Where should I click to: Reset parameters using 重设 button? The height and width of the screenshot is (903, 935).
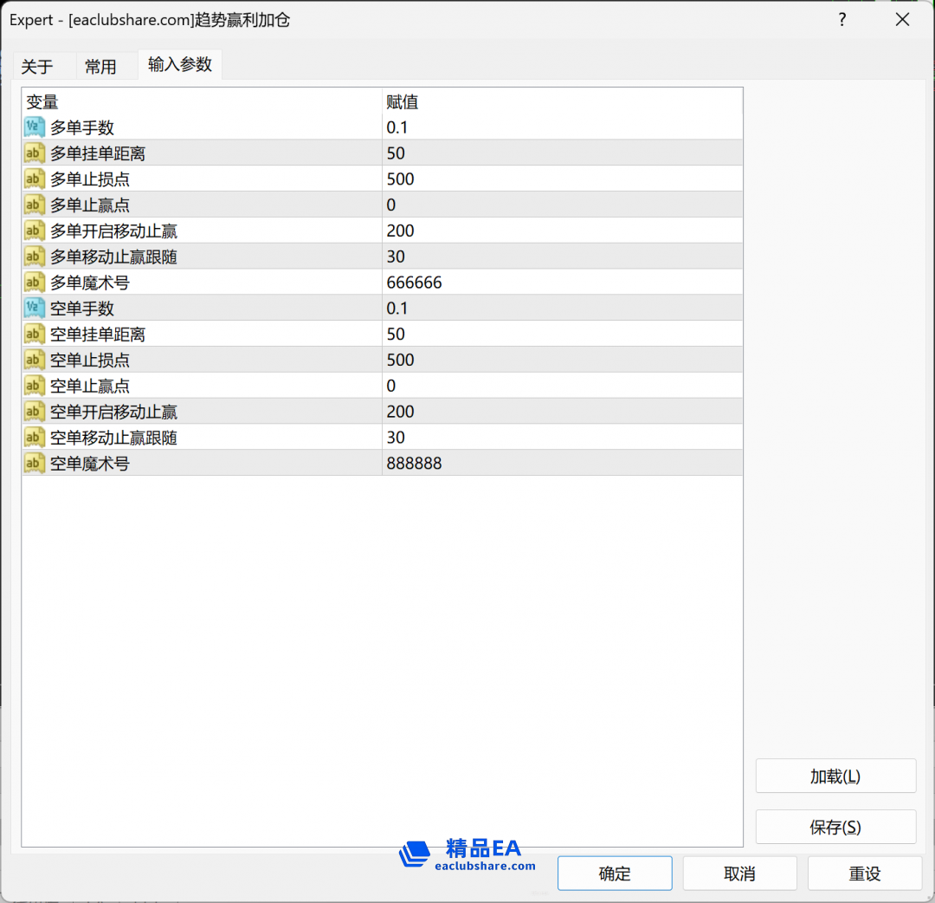pos(865,874)
